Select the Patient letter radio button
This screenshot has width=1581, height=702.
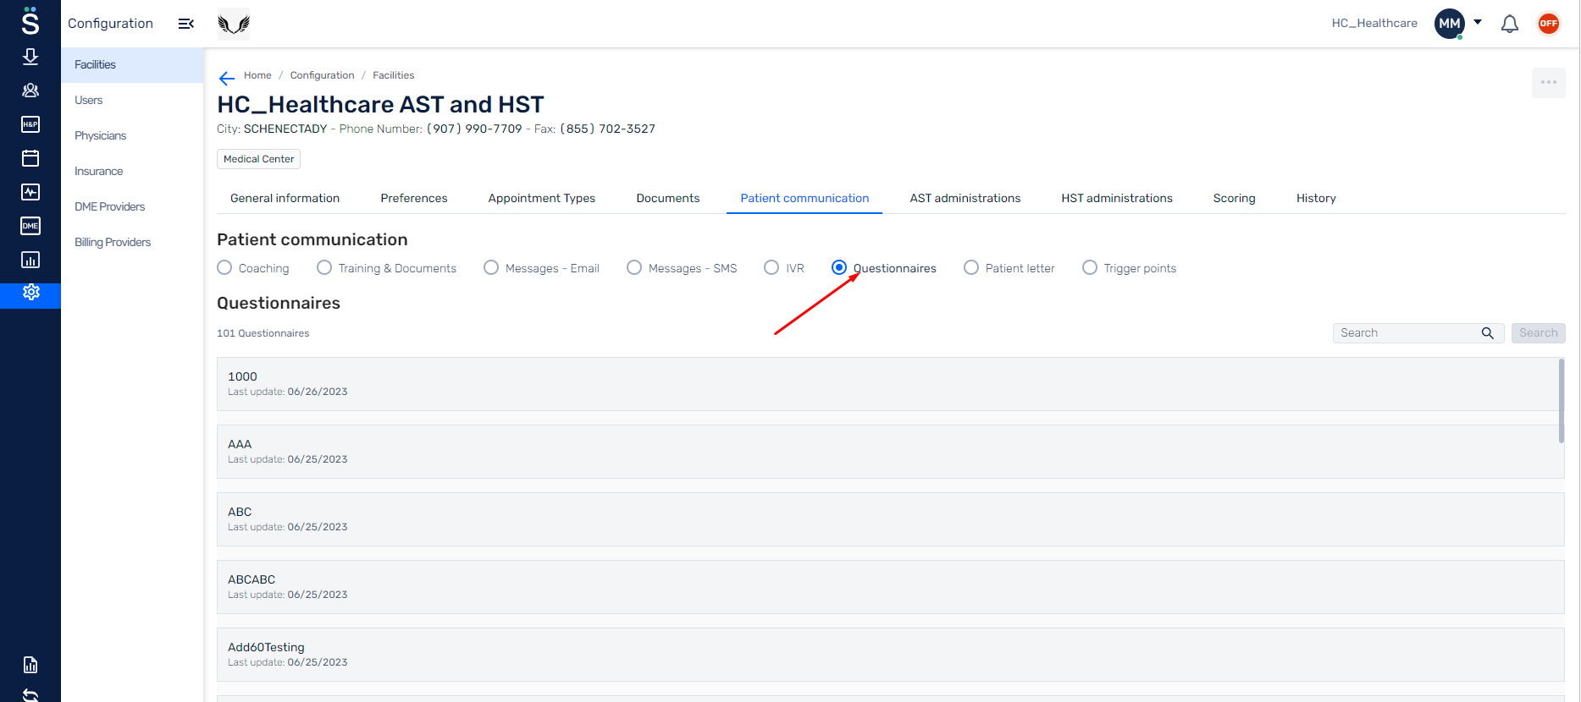pos(971,267)
